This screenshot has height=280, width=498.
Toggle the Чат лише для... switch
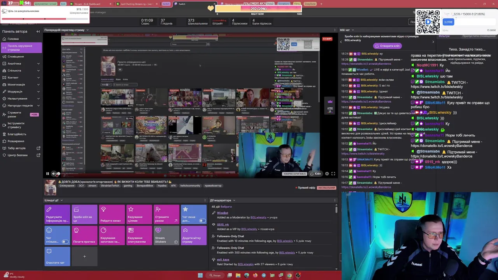202,220
